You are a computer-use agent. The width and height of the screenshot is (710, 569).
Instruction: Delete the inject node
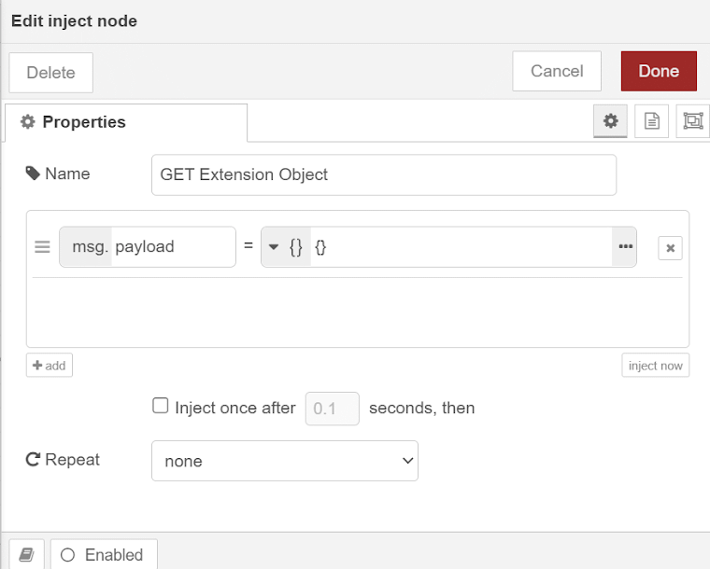pos(50,73)
